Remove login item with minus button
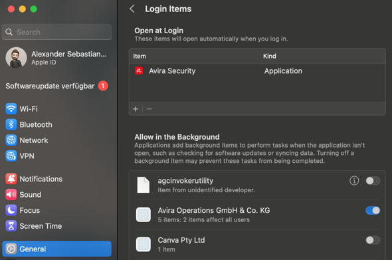 pos(149,109)
